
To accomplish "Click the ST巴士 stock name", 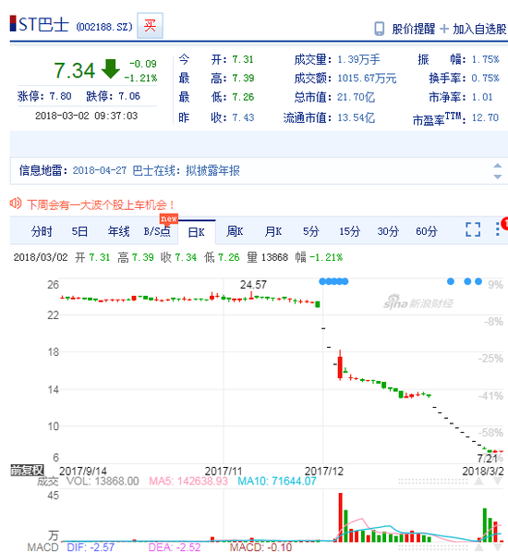I will [x=43, y=25].
